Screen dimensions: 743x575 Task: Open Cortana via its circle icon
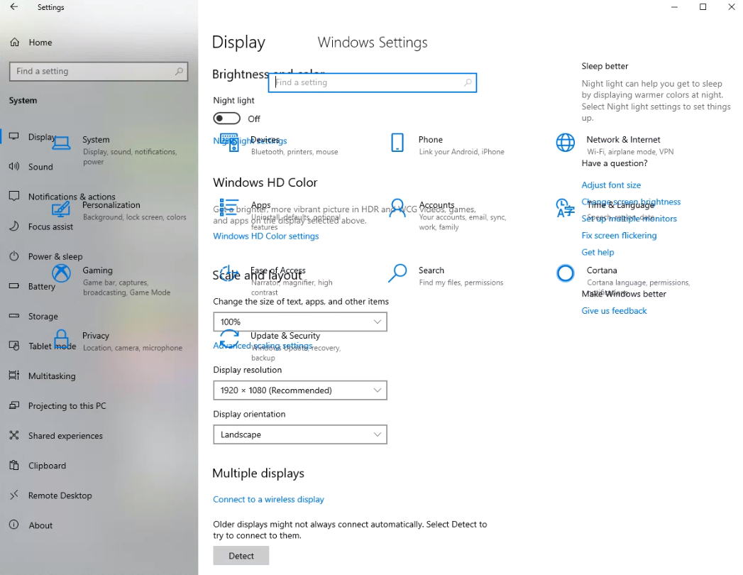[x=566, y=273]
